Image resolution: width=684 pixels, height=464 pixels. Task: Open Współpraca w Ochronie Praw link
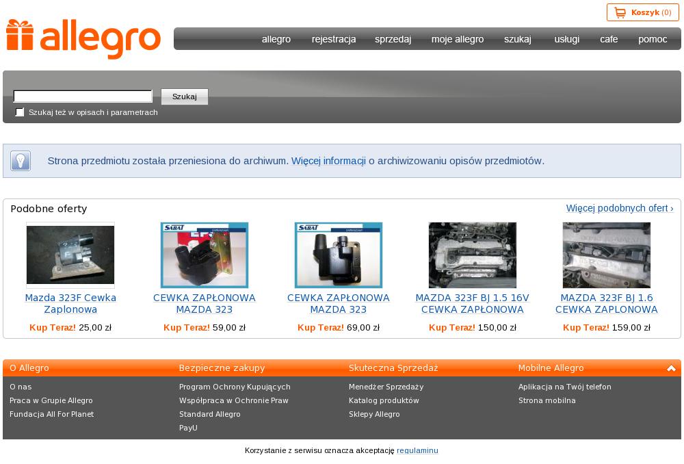tap(234, 400)
